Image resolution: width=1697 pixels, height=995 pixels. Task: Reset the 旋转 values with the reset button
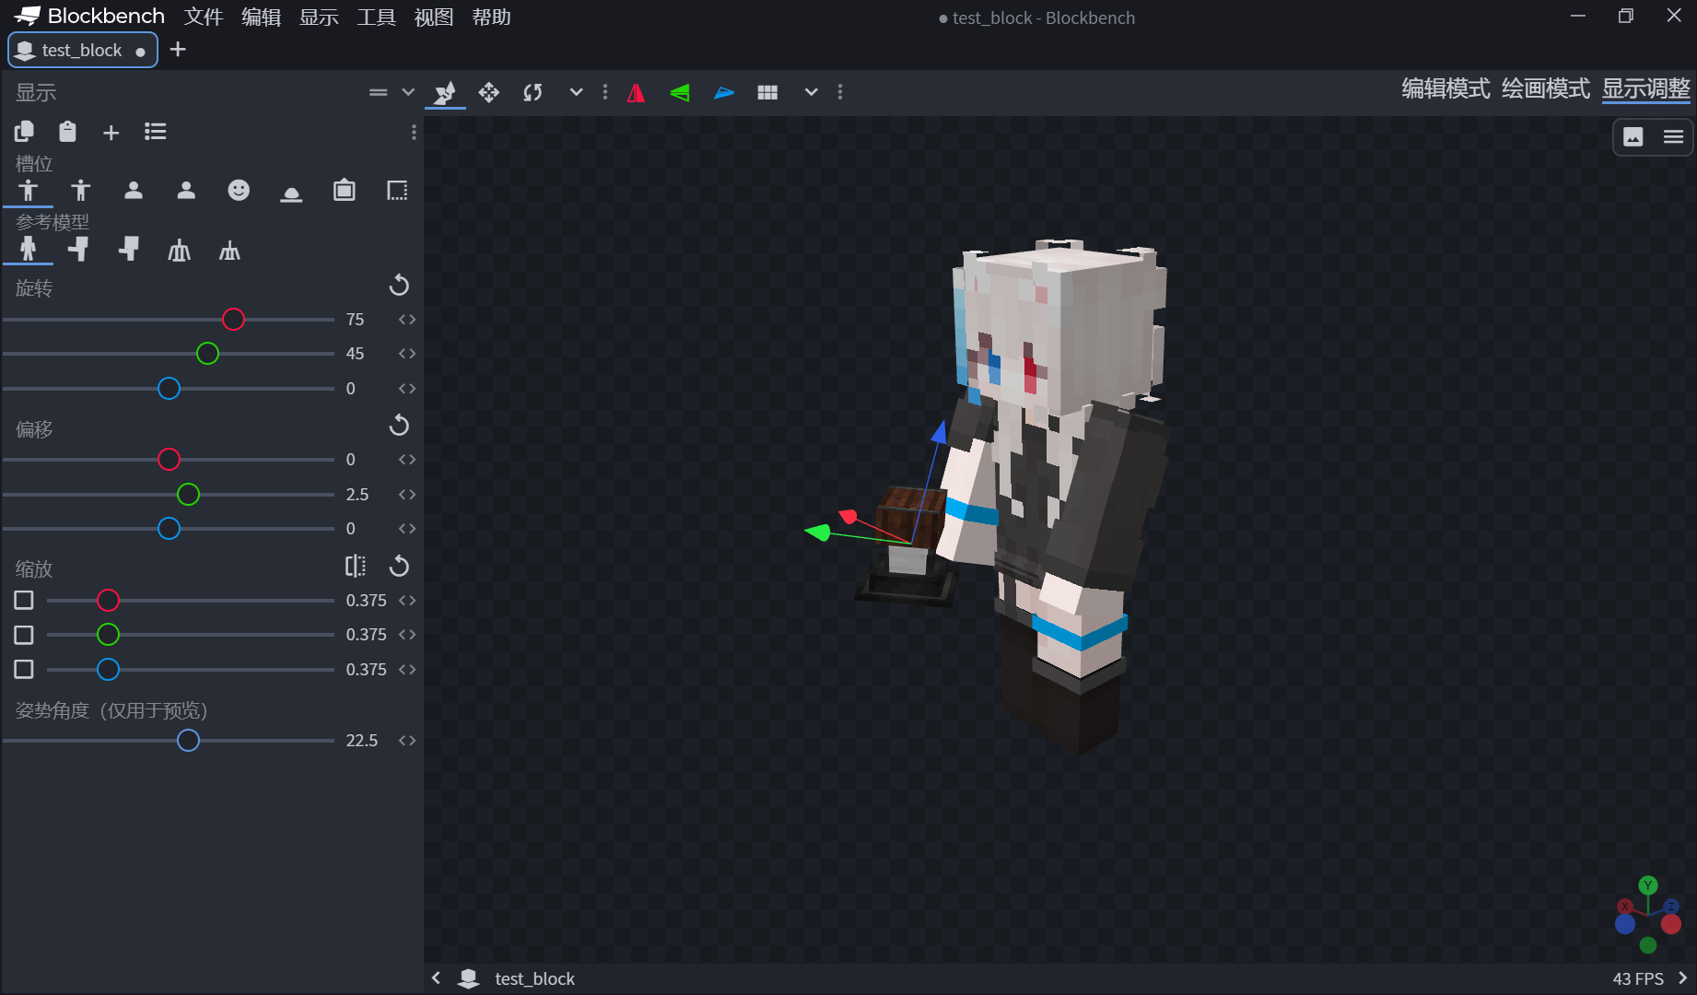(399, 285)
